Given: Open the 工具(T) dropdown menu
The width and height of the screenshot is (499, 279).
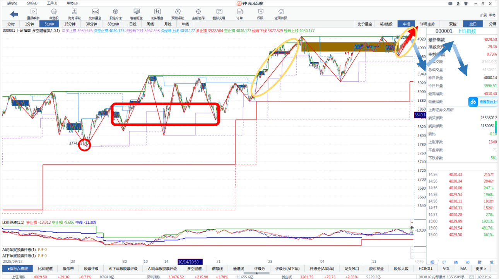Looking at the screenshot, I should [x=52, y=3].
